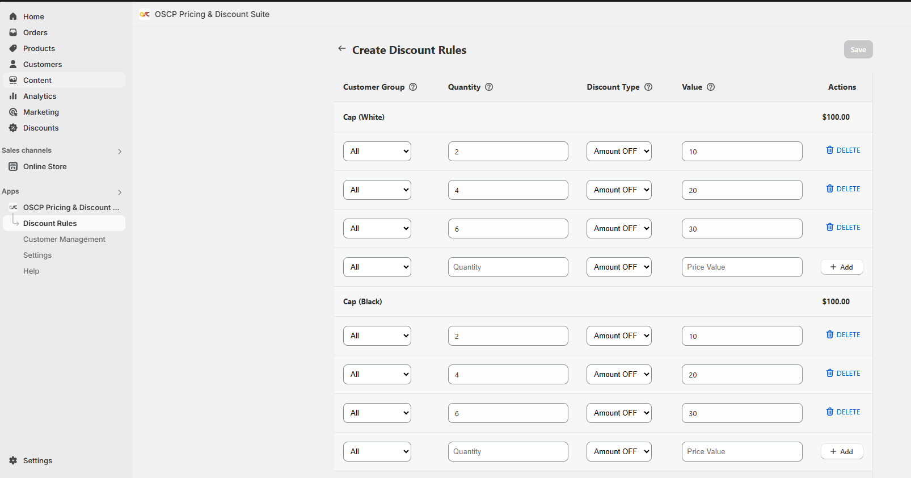Open Customer Management in sidebar
This screenshot has width=911, height=478.
(x=64, y=240)
